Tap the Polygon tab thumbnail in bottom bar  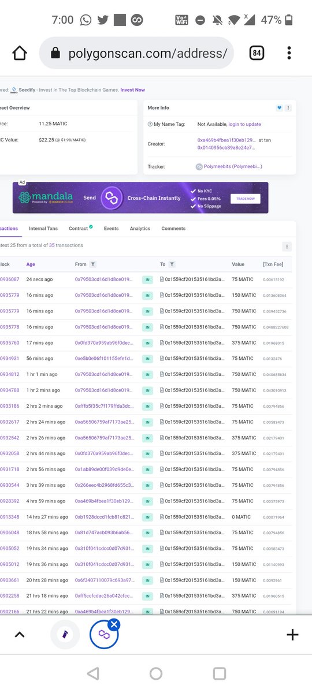tap(104, 635)
